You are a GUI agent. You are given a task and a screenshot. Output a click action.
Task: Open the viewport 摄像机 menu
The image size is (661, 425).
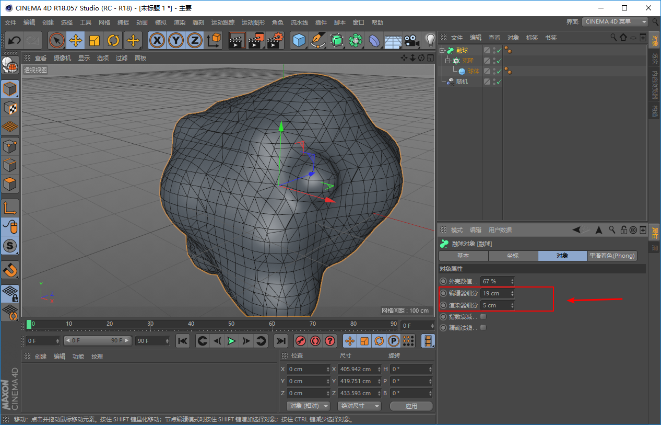[x=62, y=58]
